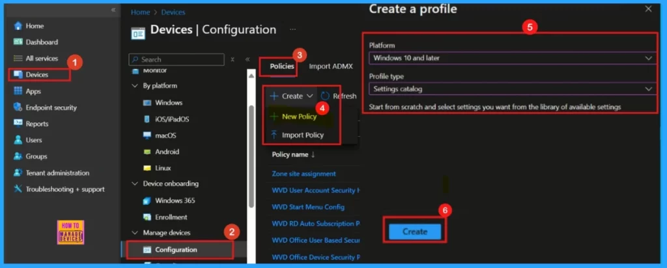Click the Home icon in sidebar
This screenshot has width=667, height=268.
[18, 26]
